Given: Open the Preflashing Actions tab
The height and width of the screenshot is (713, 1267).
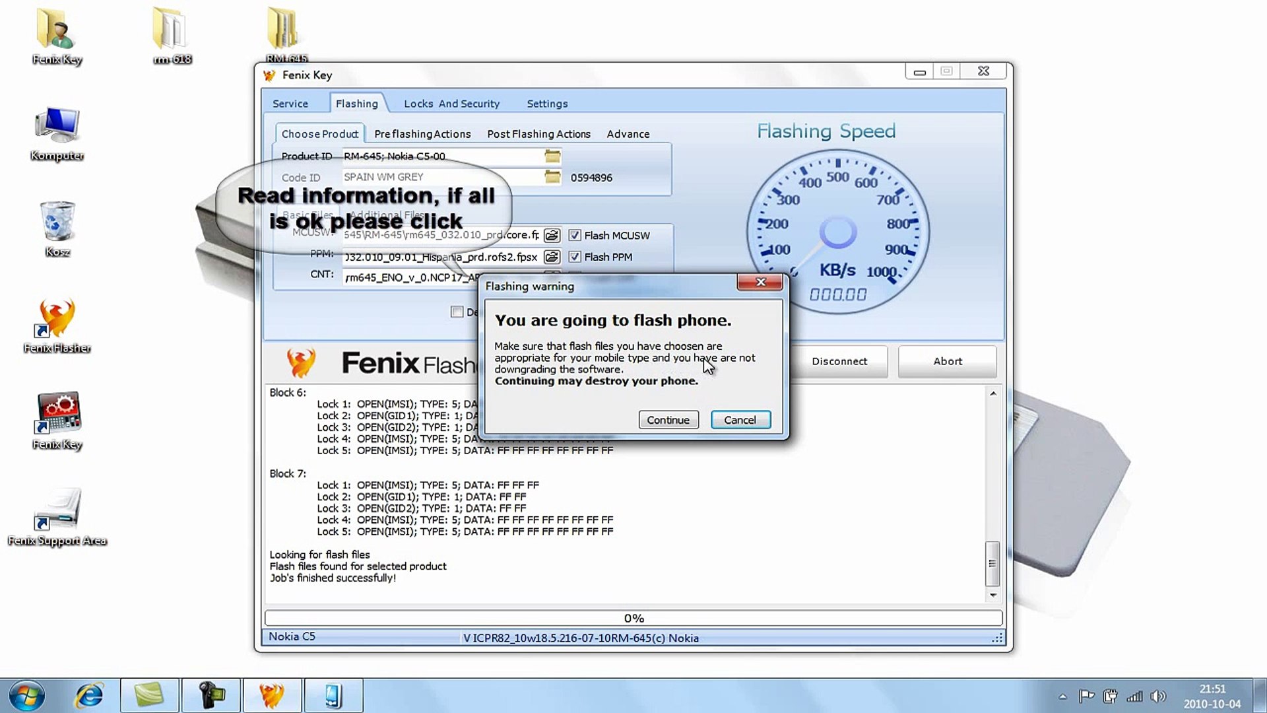Looking at the screenshot, I should pos(422,134).
